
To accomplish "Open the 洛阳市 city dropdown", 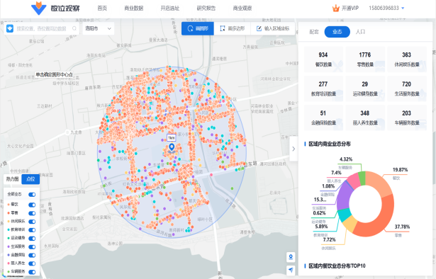I will 98,28.
